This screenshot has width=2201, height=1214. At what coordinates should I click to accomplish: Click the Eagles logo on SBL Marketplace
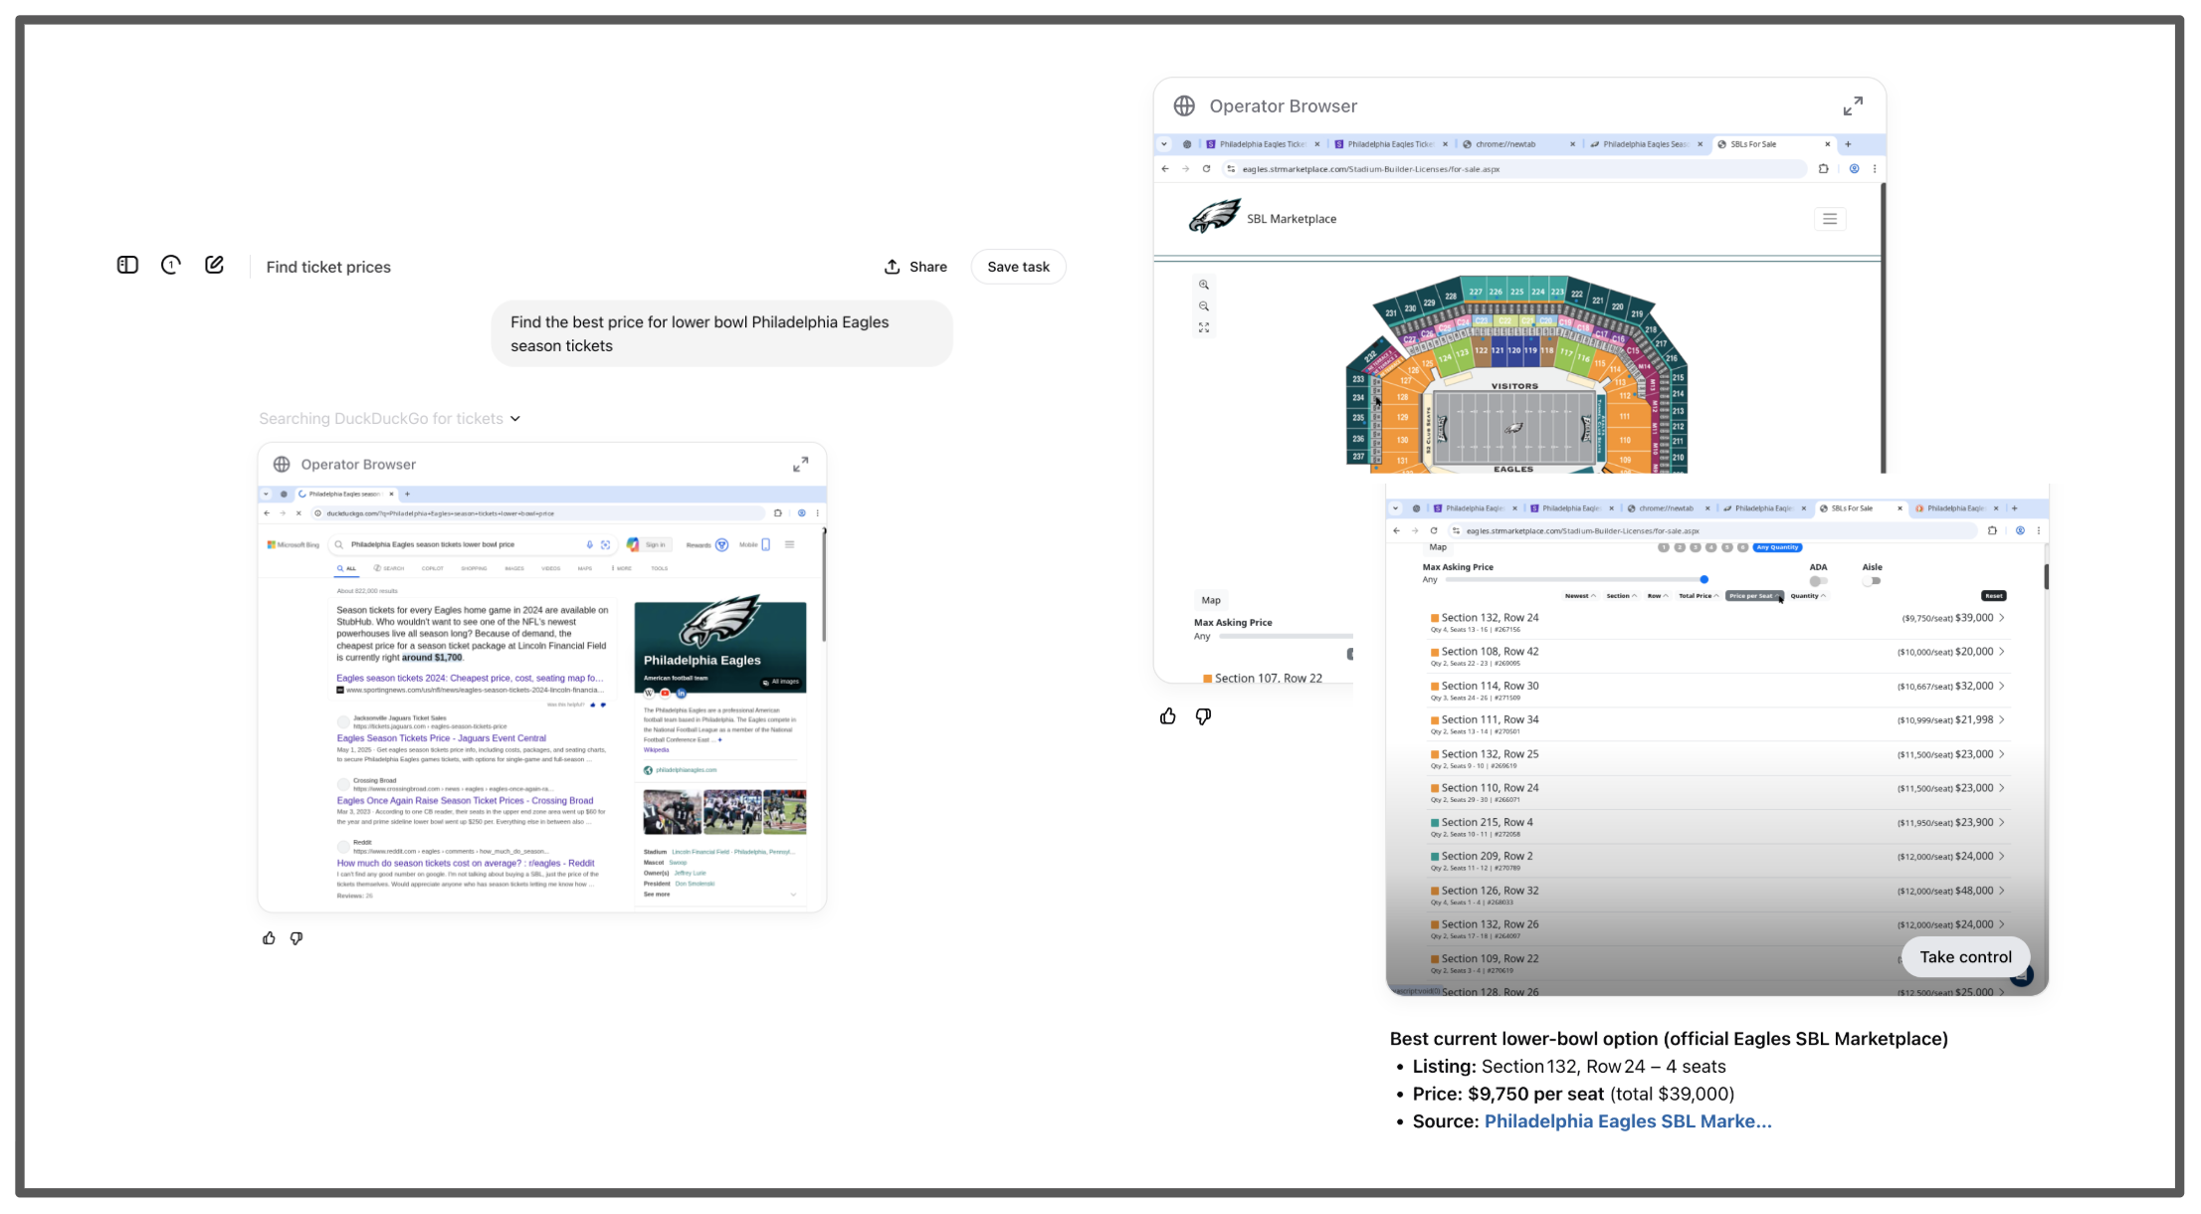(x=1215, y=216)
